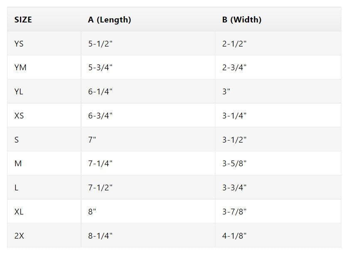Click the 3-5/8" width value
The image size is (348, 254).
point(234,164)
